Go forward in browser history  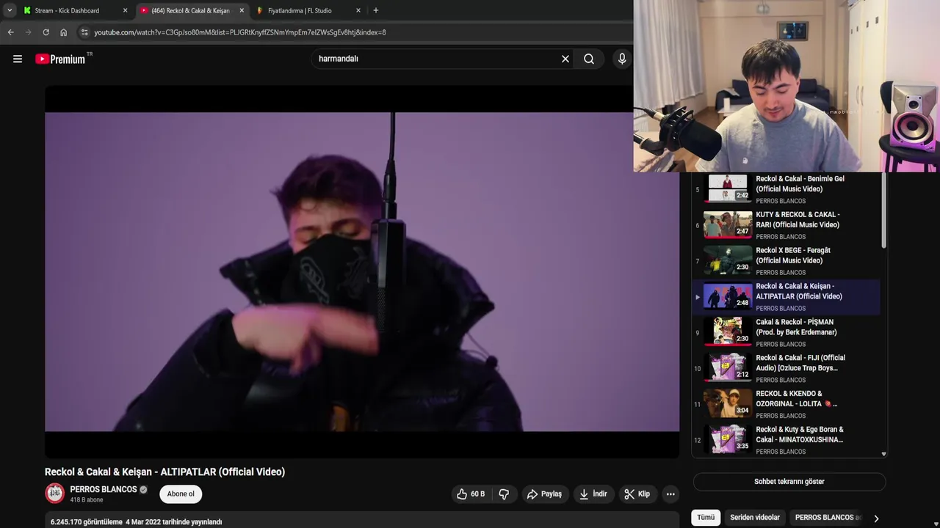pos(28,32)
